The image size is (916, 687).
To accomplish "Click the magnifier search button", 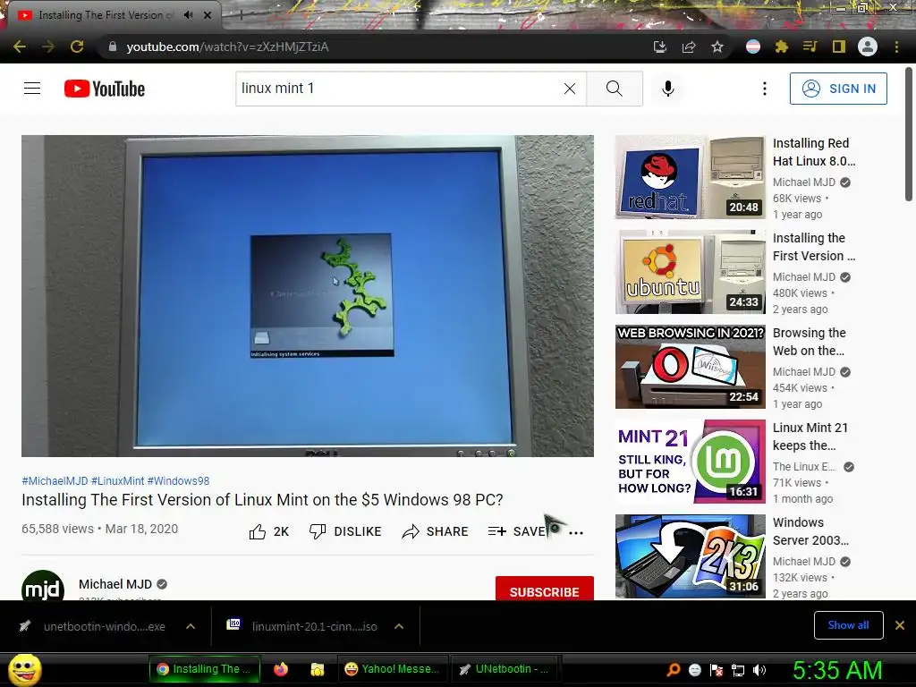I will pos(615,89).
